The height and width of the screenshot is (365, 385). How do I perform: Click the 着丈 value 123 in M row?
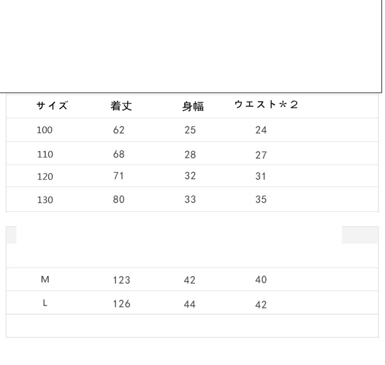[x=121, y=280]
